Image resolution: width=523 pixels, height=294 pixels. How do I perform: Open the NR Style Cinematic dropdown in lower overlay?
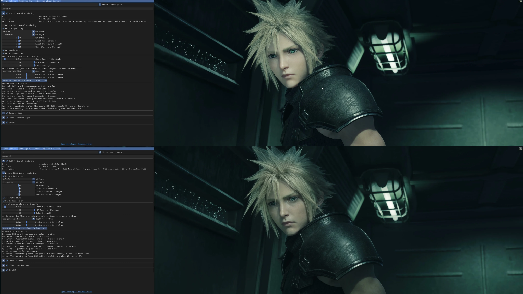tap(19, 182)
